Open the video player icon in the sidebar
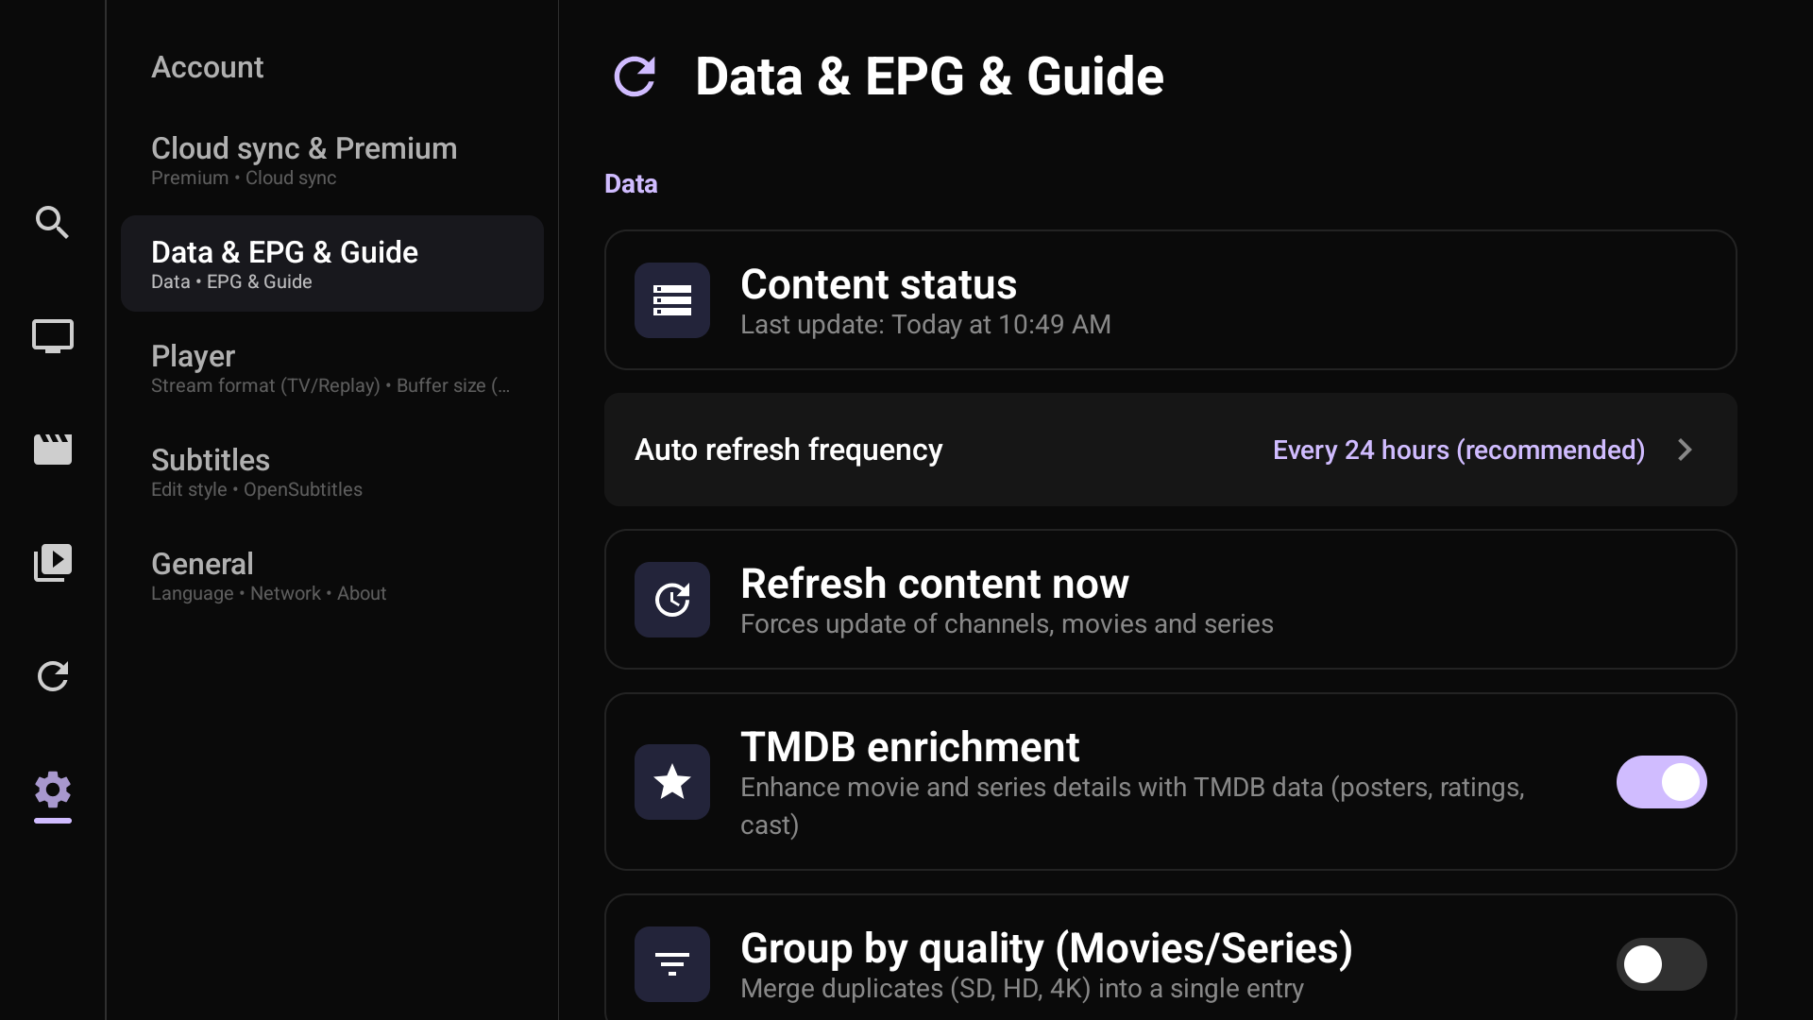 click(52, 562)
